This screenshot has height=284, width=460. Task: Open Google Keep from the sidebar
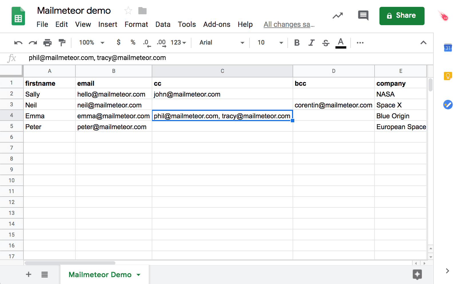(448, 76)
